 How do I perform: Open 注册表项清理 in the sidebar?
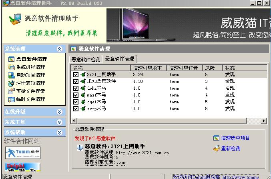click(x=30, y=83)
